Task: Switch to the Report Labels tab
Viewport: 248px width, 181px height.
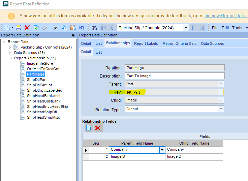Action: coord(146,43)
